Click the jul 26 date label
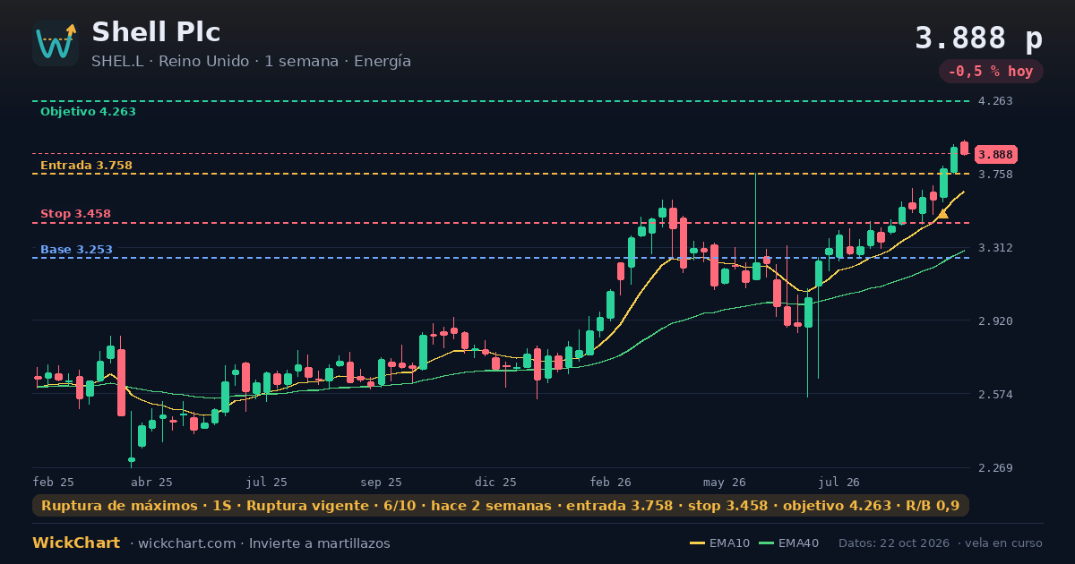1075x564 pixels. click(839, 482)
